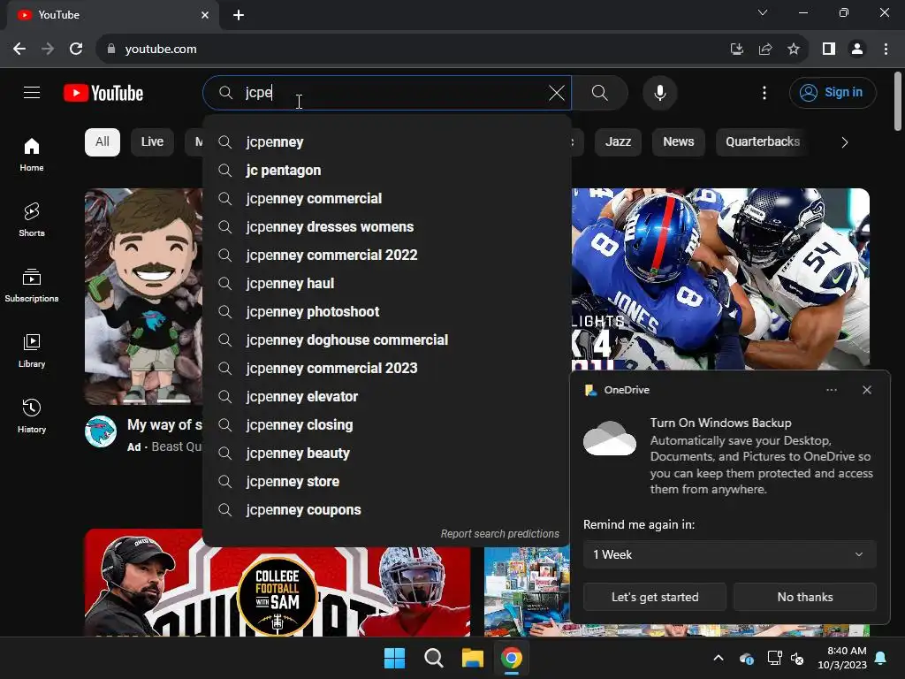Image resolution: width=905 pixels, height=679 pixels.
Task: Pick the 'jcpenney store' suggestion
Action: (387, 482)
